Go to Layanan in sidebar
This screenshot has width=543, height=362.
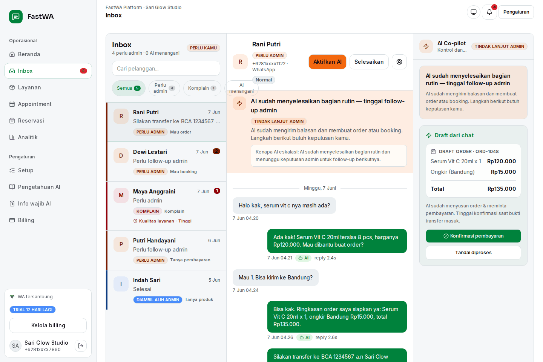pos(48,87)
